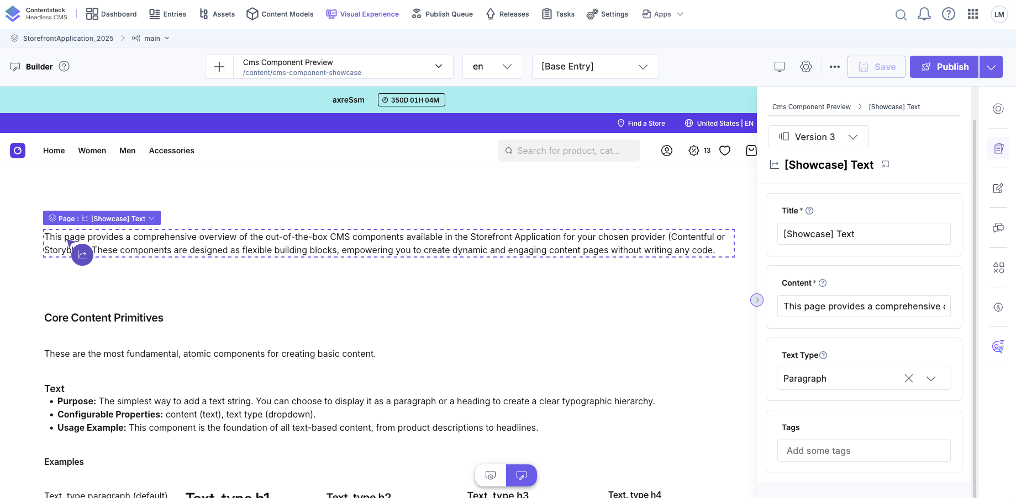The image size is (1016, 498).
Task: Click the Find a Store link
Action: (641, 124)
